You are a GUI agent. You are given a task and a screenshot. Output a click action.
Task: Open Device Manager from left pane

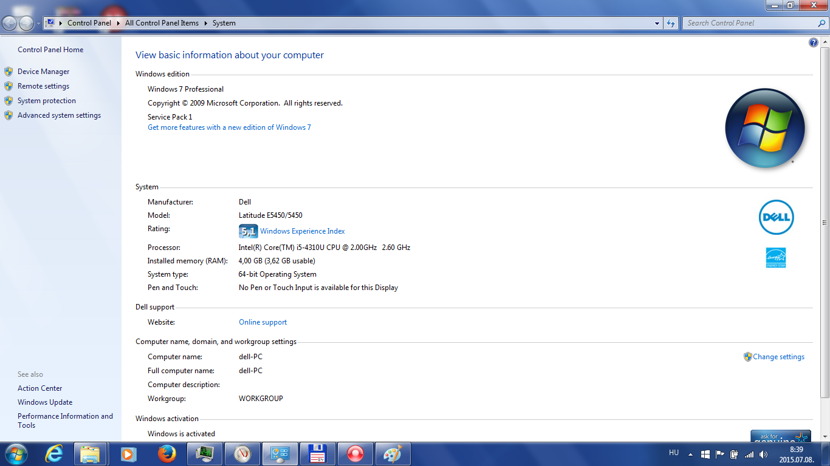(x=43, y=72)
